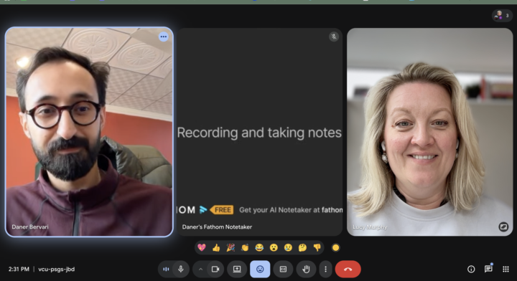Viewport: 517px width, 281px height.
Task: Select Daner Bervari's video tile
Action: 89,132
